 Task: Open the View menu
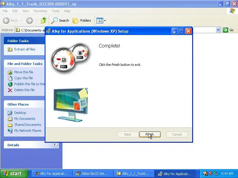click(26, 11)
